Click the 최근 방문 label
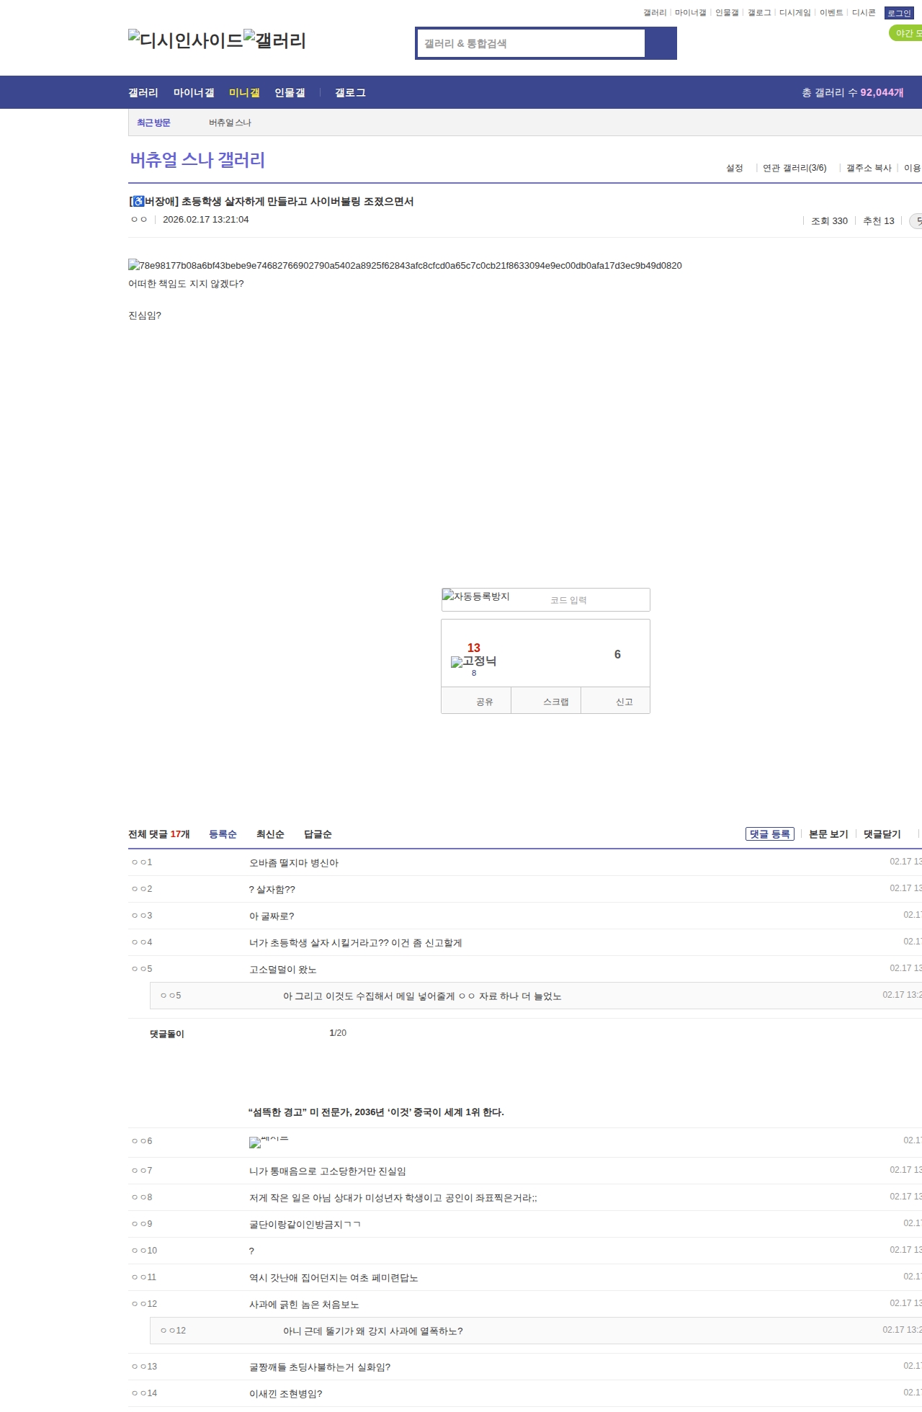 [x=153, y=123]
